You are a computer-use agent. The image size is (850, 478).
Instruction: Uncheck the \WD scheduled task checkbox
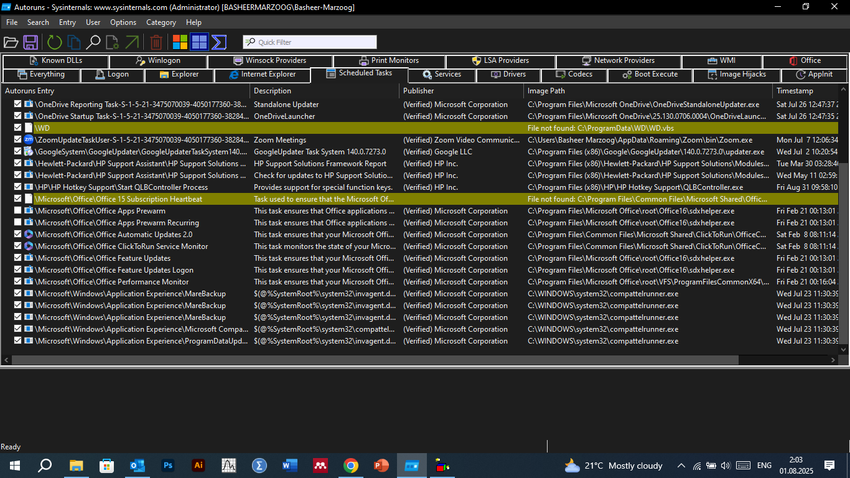(18, 128)
